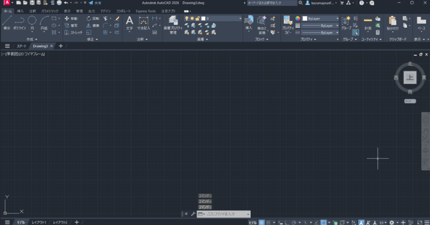Open the rectangle tool dropdown arrow
Screen dimensions: 430x225
(x=59, y=18)
